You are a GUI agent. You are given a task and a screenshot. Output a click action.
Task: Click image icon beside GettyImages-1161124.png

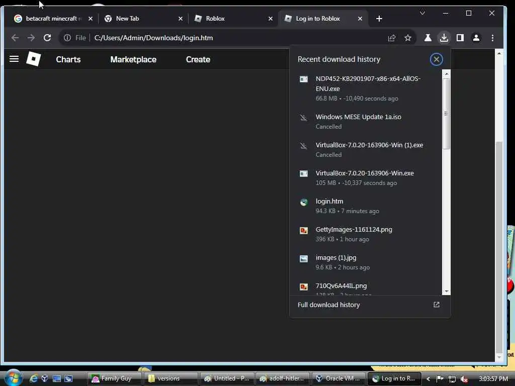click(x=303, y=230)
